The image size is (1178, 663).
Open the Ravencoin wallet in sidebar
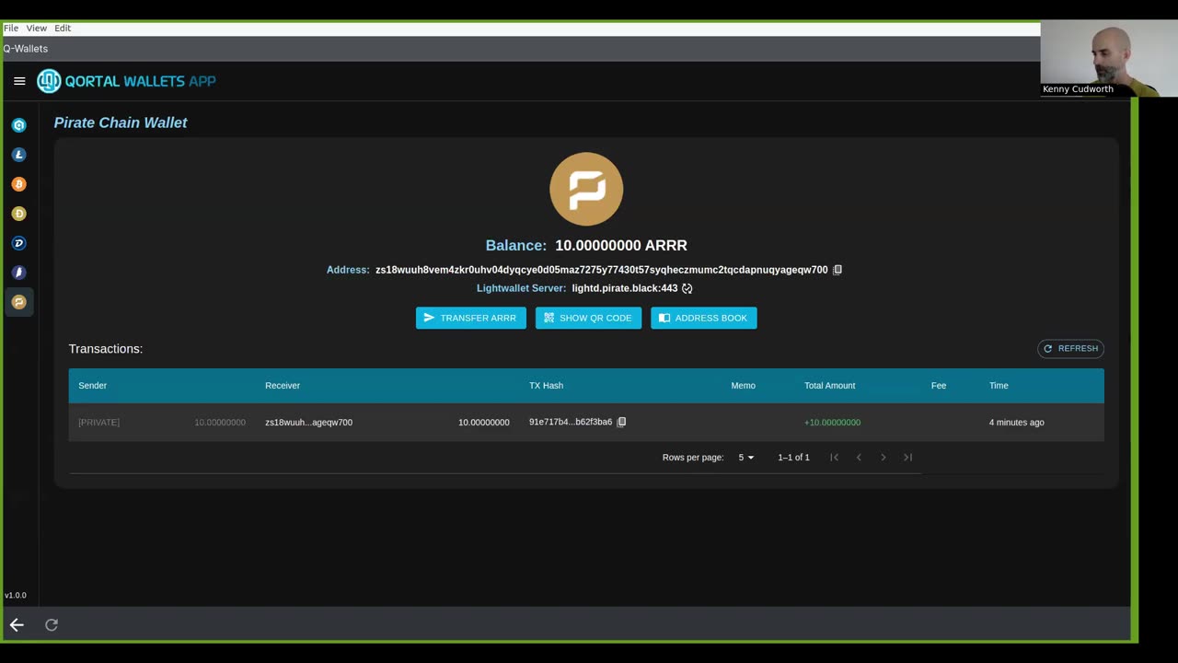pos(18,273)
